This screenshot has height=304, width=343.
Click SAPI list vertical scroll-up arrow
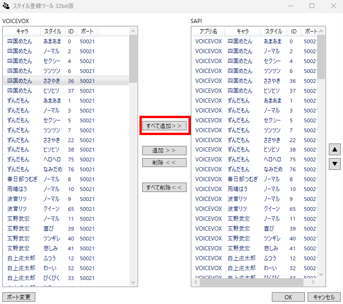(321, 31)
